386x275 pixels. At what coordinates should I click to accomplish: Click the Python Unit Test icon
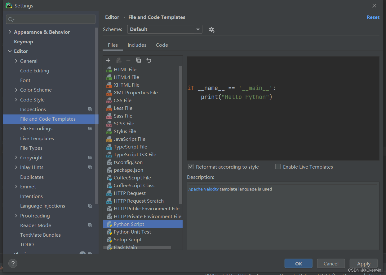click(109, 232)
